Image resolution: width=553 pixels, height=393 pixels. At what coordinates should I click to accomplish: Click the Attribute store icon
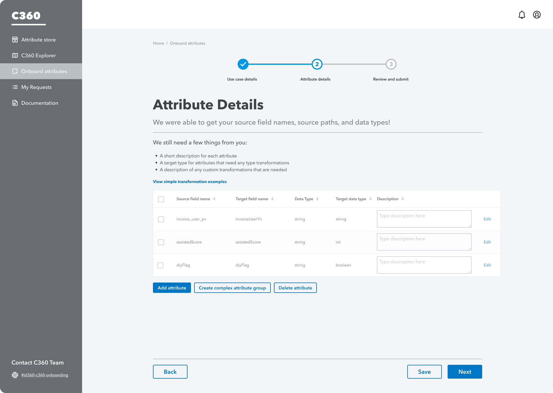pyautogui.click(x=15, y=40)
